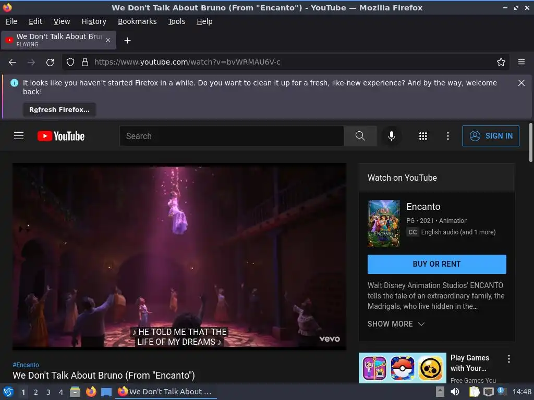Open the Firefox hamburger application menu
534x400 pixels.
coord(521,63)
